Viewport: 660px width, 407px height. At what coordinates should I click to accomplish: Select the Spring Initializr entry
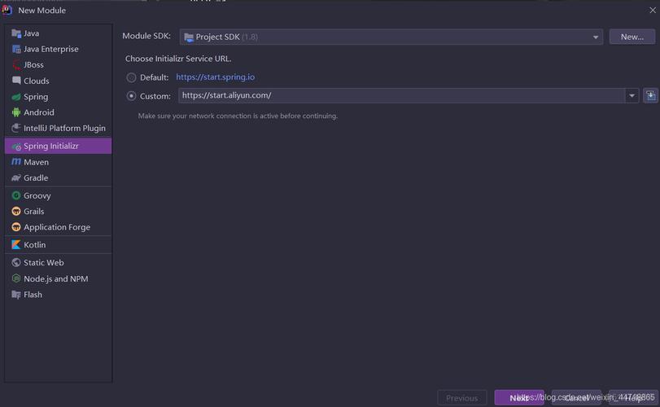58,146
